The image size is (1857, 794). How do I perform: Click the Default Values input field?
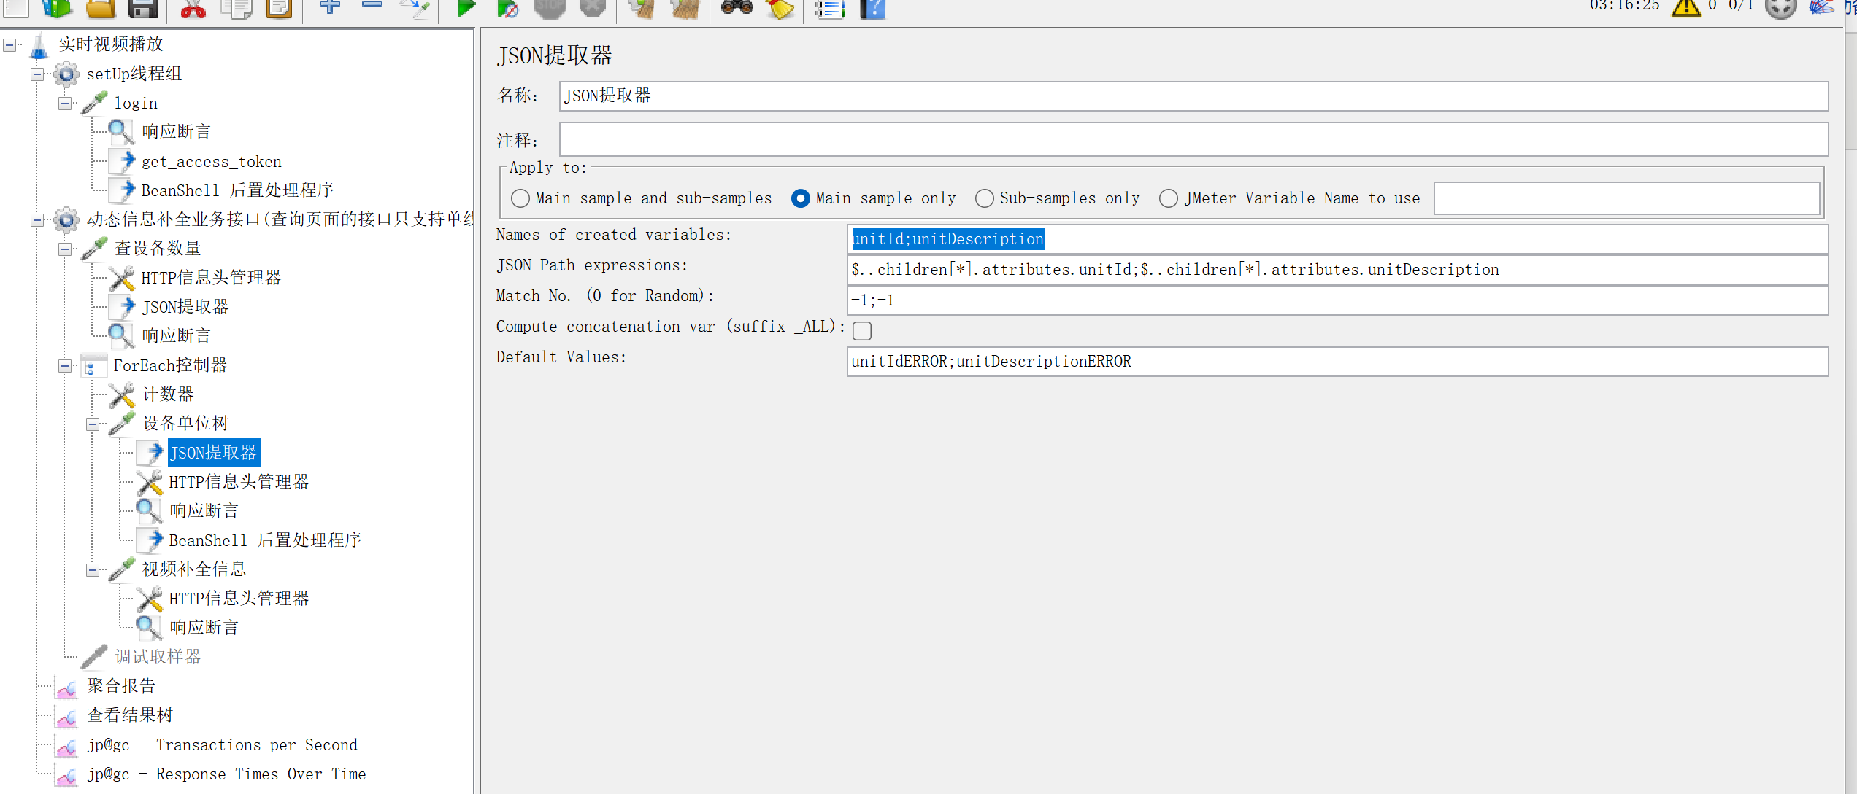(1336, 362)
